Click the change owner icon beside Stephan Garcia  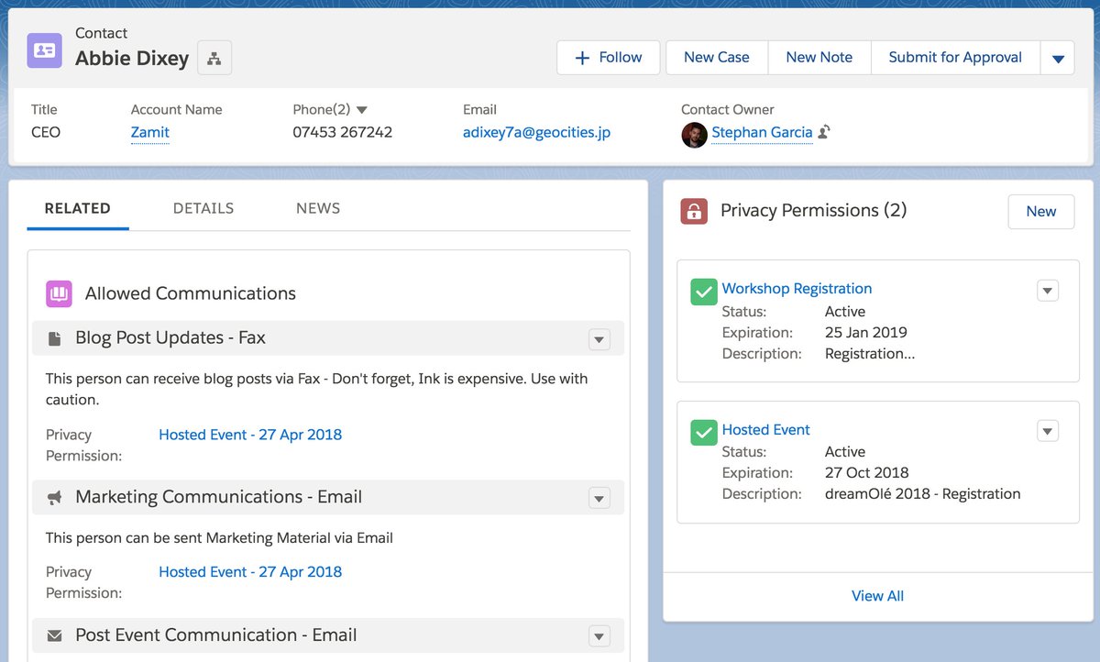coord(824,132)
